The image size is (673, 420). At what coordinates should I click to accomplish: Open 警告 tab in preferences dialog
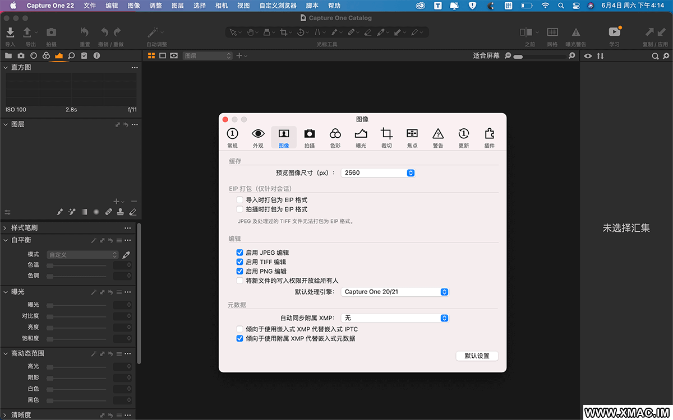click(x=438, y=138)
